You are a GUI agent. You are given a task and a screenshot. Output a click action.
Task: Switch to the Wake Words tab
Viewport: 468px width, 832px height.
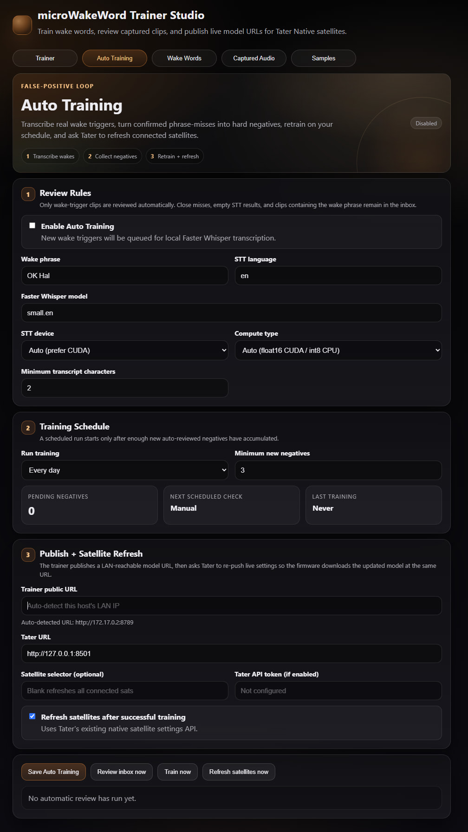(x=184, y=58)
